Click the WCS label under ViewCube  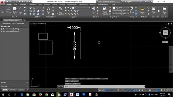pyautogui.click(x=165, y=42)
